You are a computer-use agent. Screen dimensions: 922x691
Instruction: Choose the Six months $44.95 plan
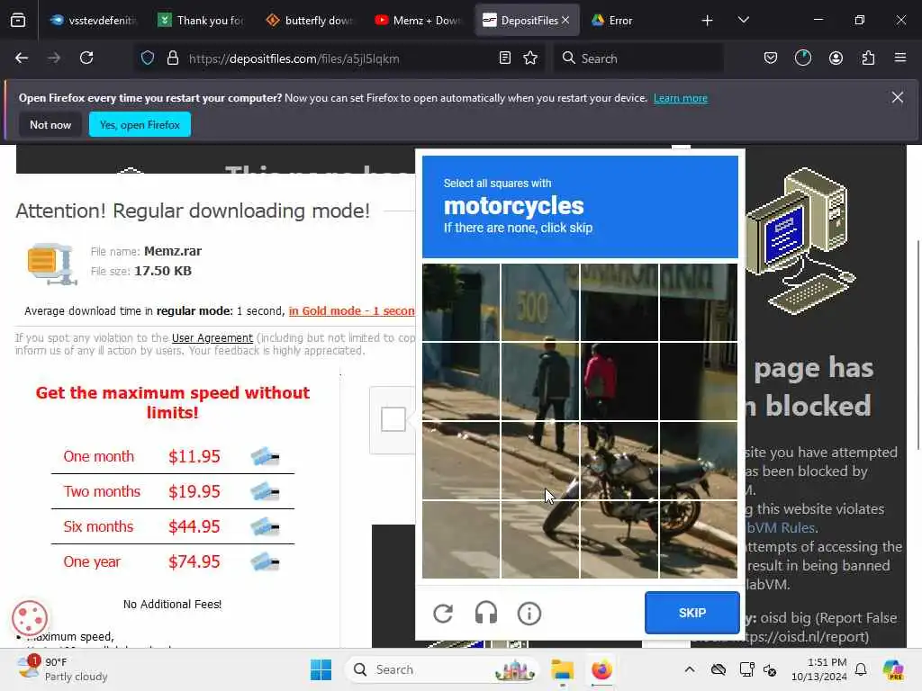click(x=172, y=526)
